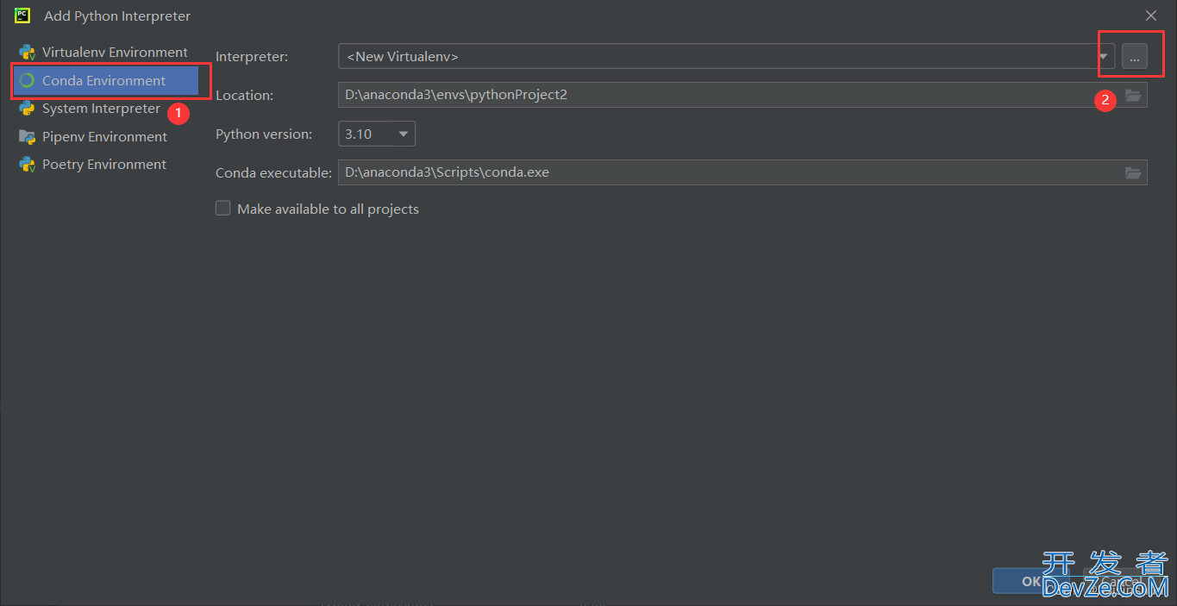Close the Add Python Interpreter dialog
1177x606 pixels.
coord(1151,16)
